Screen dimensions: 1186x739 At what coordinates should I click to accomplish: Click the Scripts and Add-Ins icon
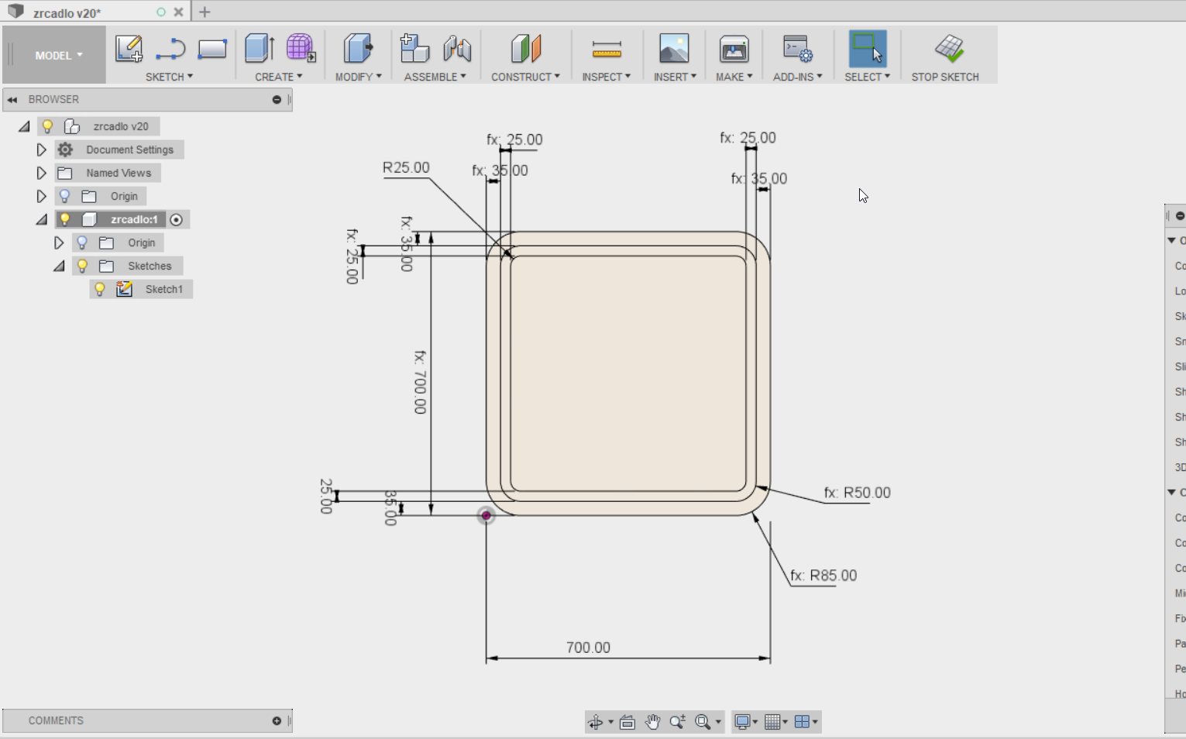[x=797, y=48]
